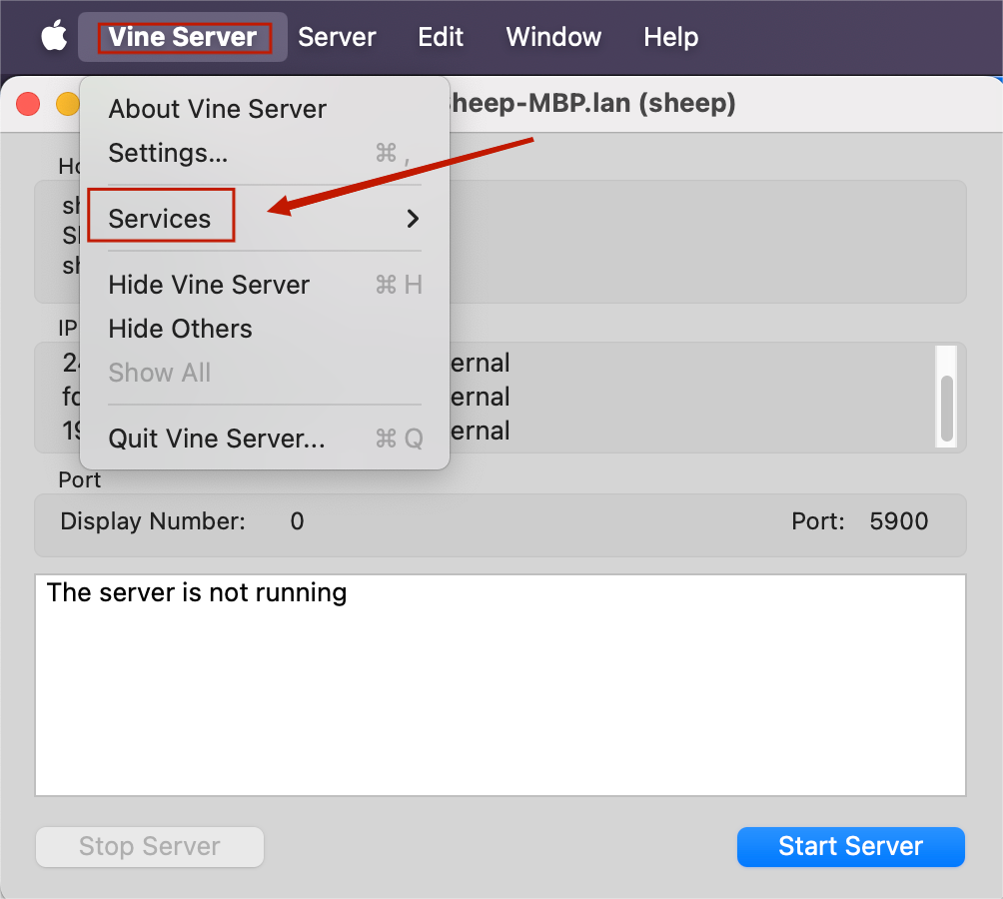Select Quit Vine Server…
1003x899 pixels.
coord(217,439)
